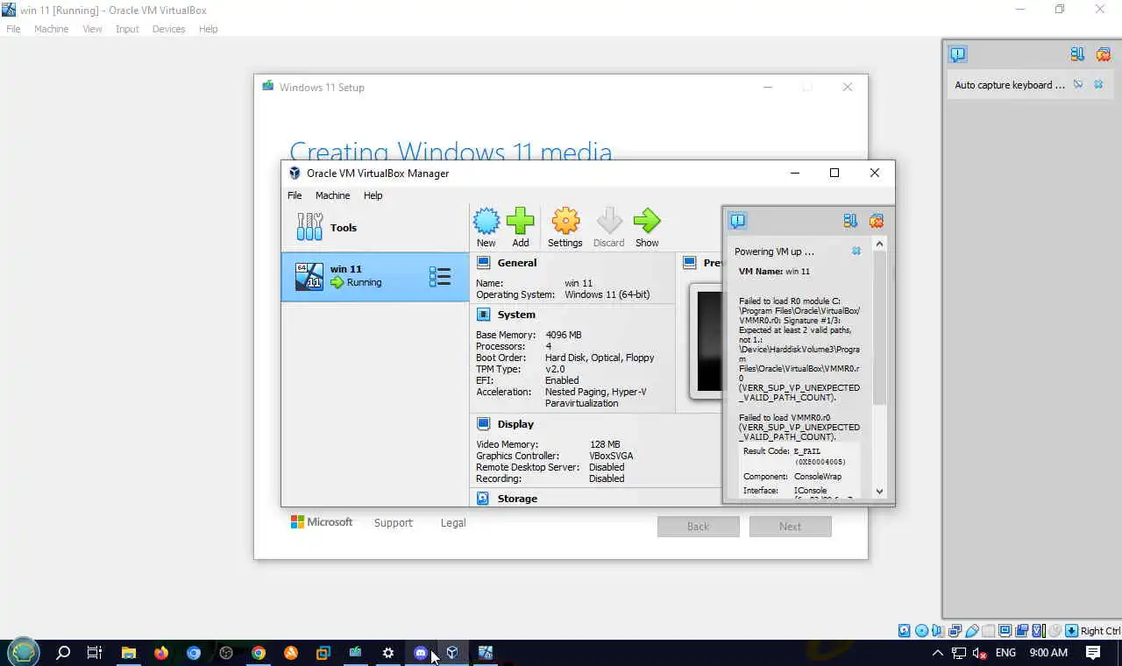Click scroll up arrow in notification panel
This screenshot has height=666, width=1122.
pyautogui.click(x=879, y=244)
